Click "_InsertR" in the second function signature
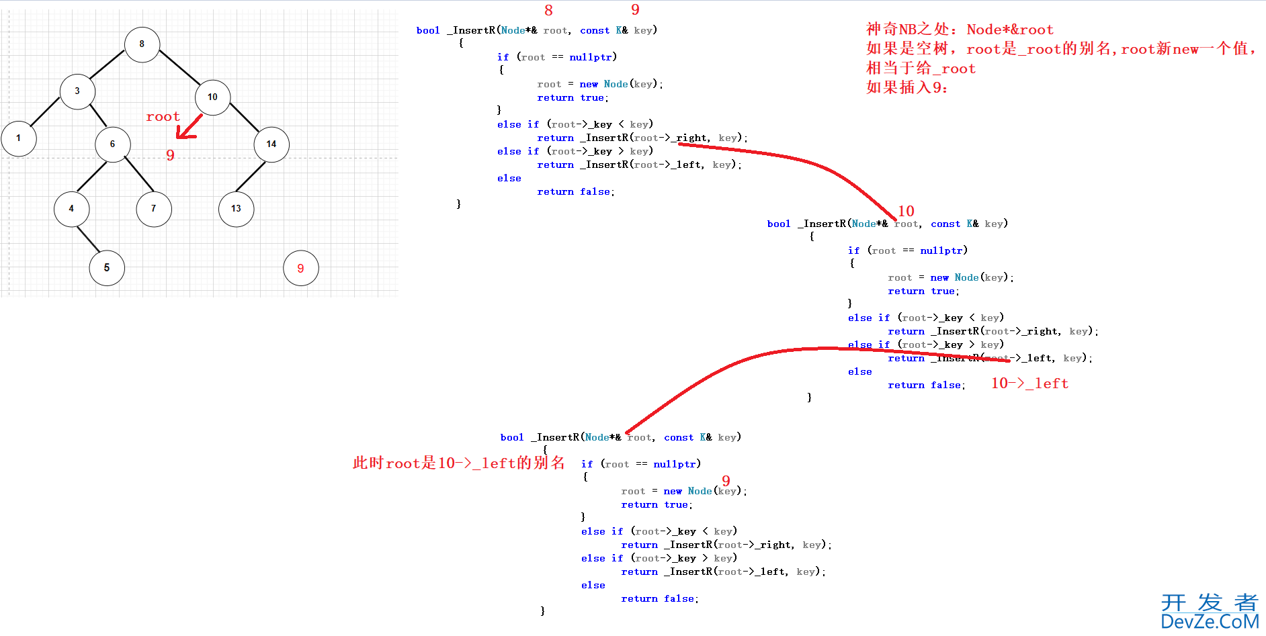 (x=822, y=224)
